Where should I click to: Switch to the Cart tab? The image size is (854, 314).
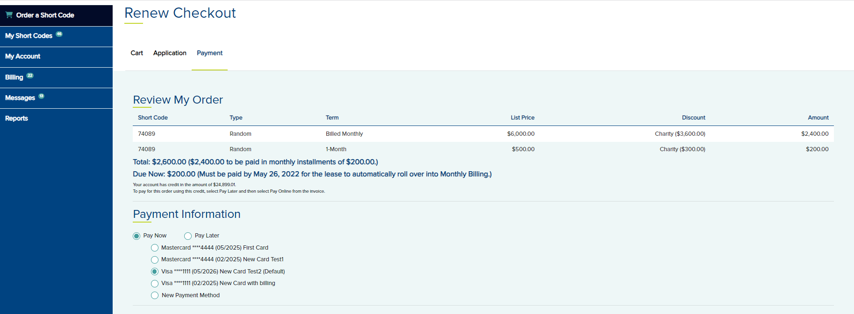[136, 53]
